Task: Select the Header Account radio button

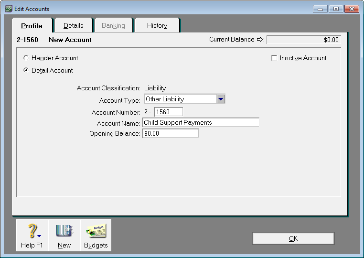Action: pos(26,58)
